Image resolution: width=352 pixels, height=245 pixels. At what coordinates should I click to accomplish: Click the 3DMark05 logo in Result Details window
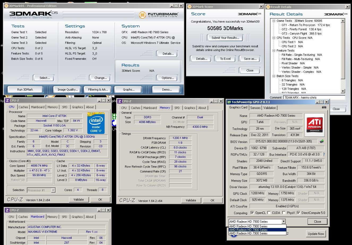tap(336, 14)
